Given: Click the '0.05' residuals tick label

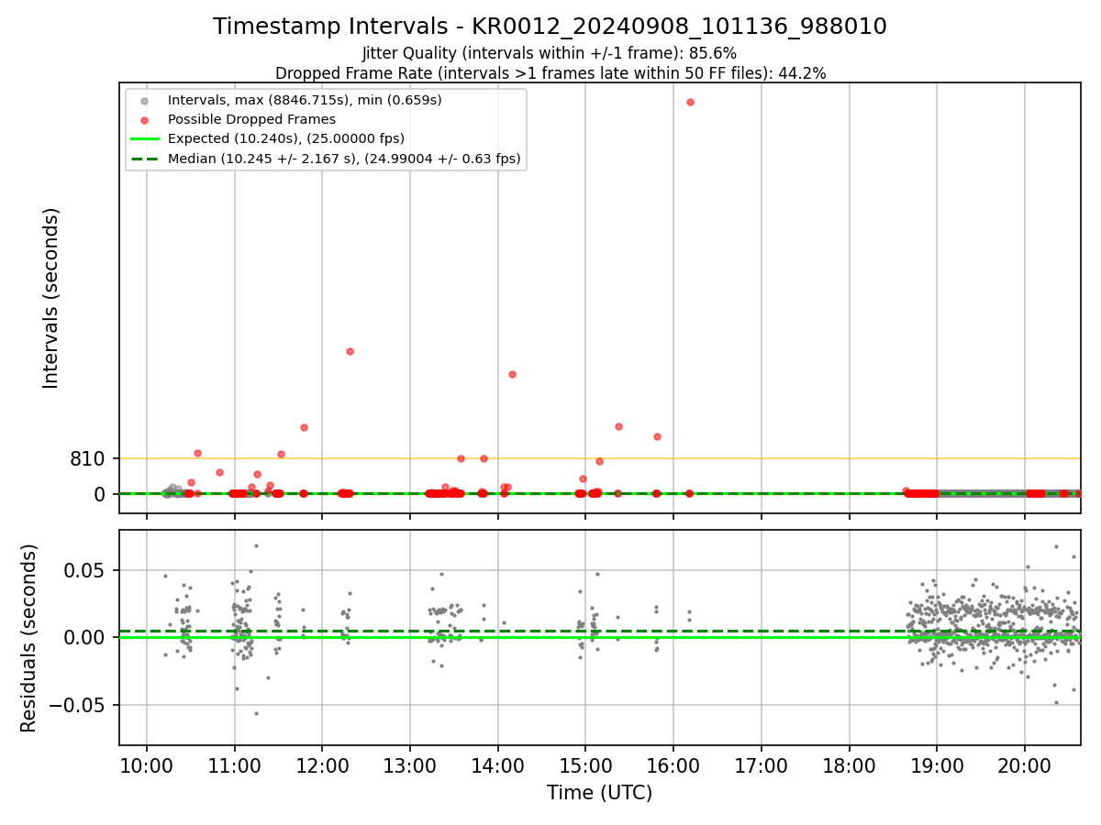Looking at the screenshot, I should point(84,570).
